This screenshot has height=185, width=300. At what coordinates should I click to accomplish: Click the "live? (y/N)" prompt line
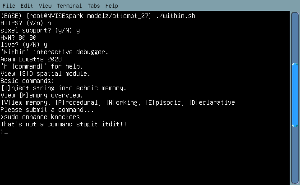click(x=24, y=45)
